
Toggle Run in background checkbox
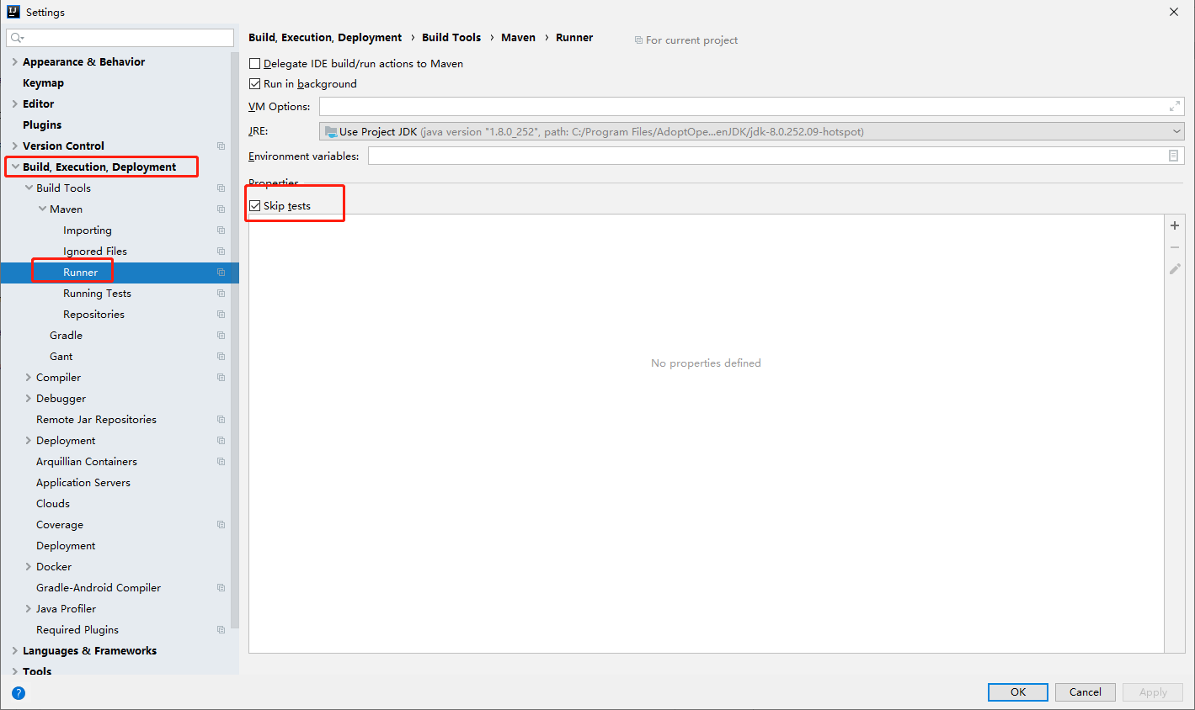[255, 84]
